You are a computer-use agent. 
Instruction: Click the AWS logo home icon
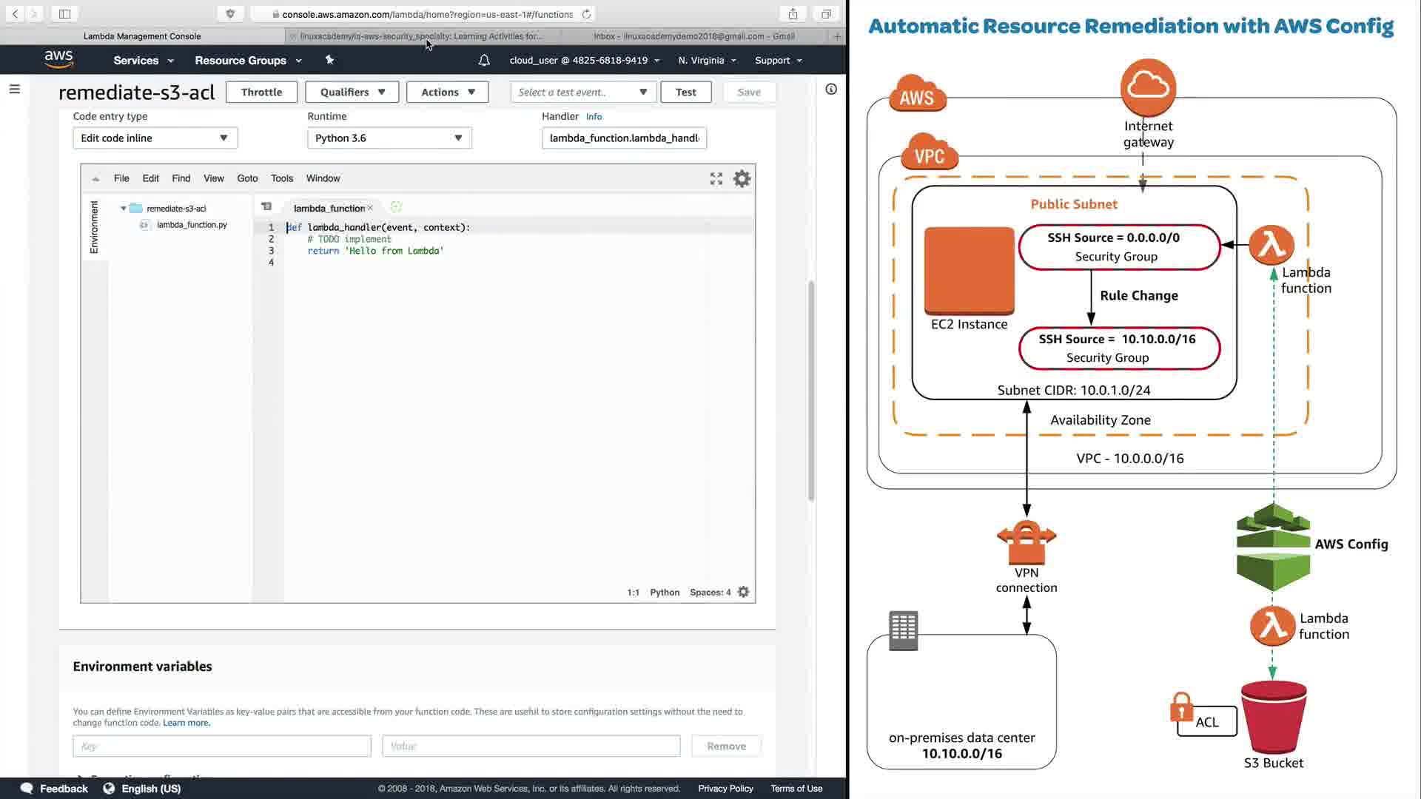coord(58,60)
